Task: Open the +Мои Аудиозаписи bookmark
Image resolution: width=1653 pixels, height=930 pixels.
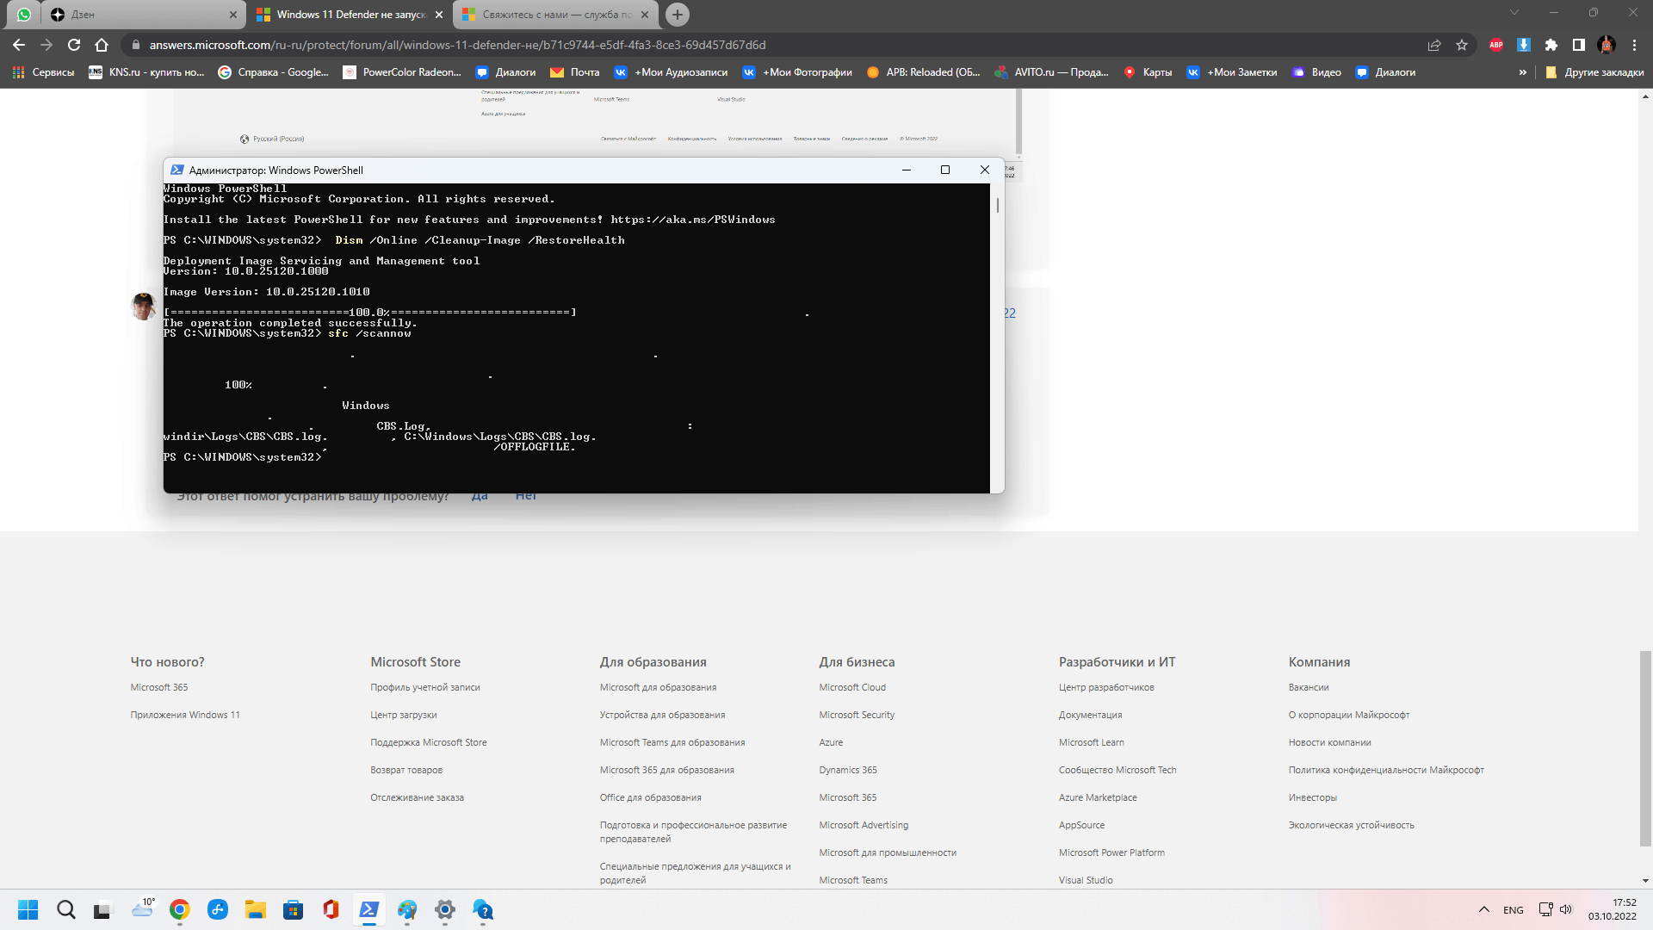Action: (x=671, y=72)
